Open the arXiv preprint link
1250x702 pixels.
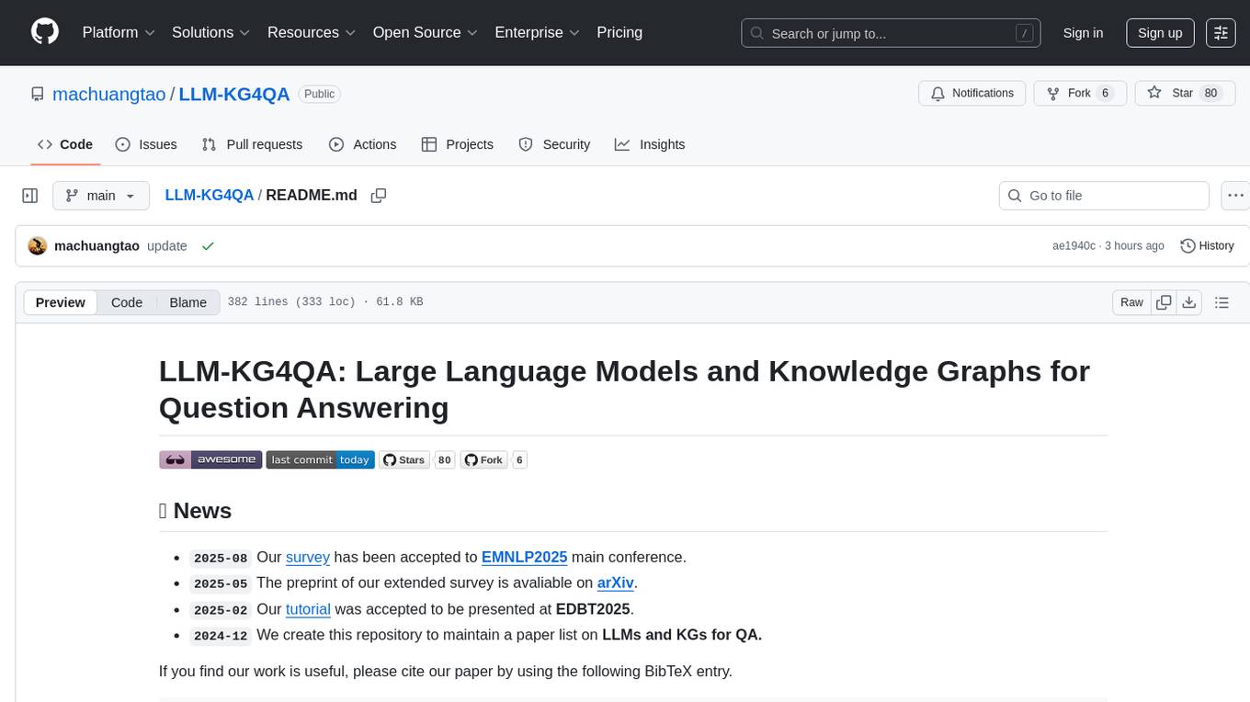[x=616, y=583]
